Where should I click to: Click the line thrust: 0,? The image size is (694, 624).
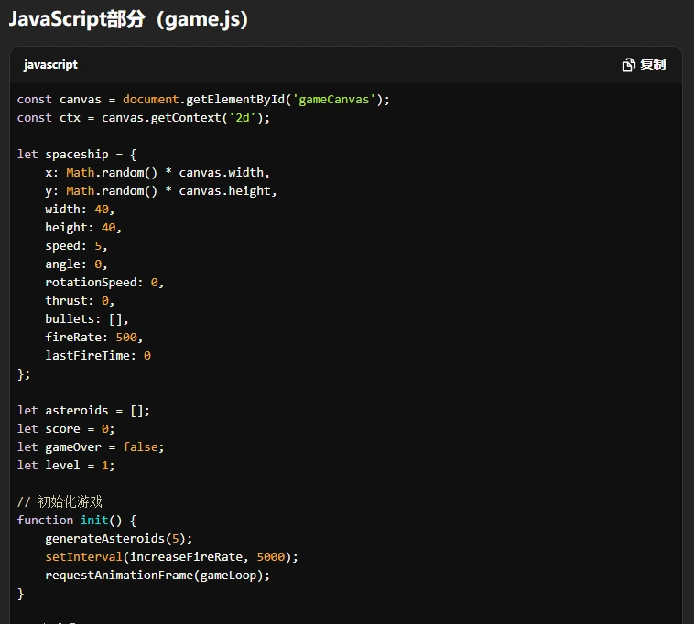point(80,301)
